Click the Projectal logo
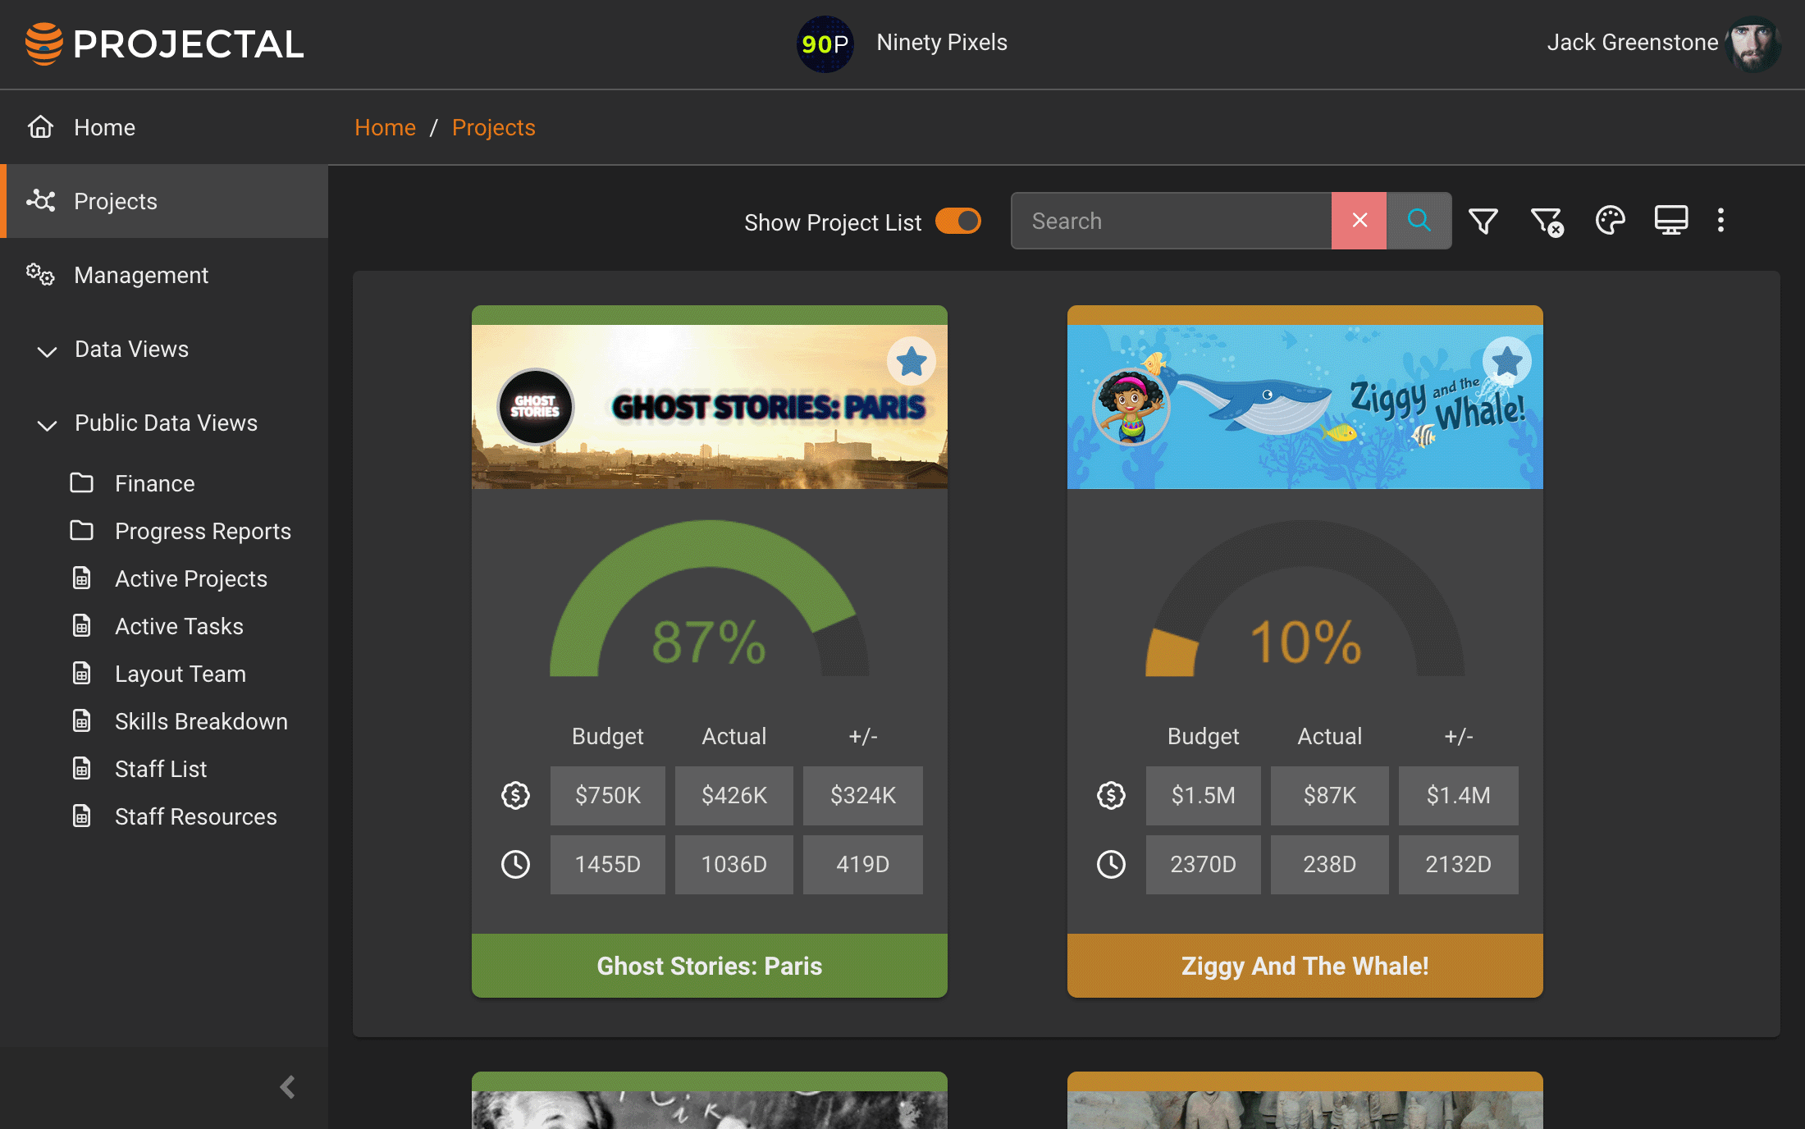 164,44
